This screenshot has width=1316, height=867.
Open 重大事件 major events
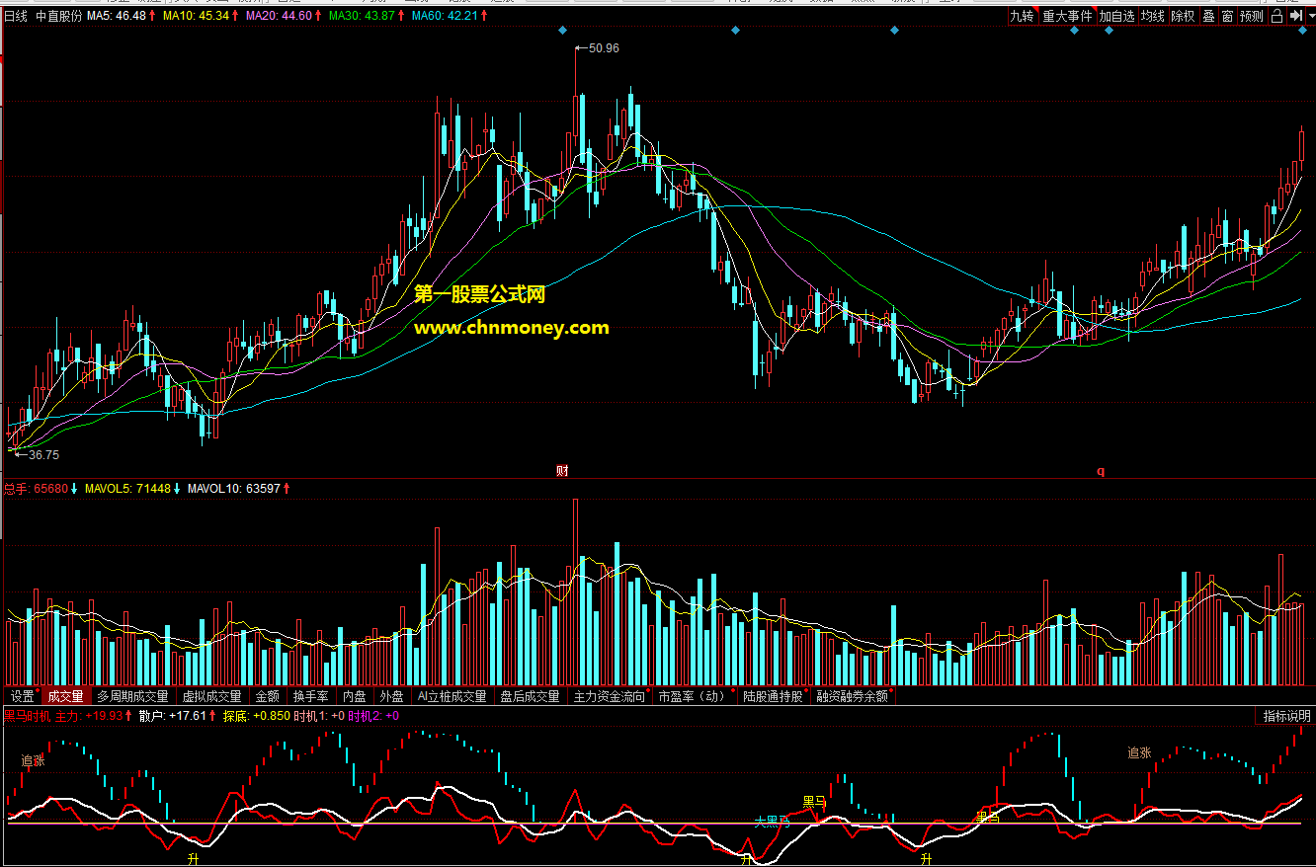[x=1067, y=16]
